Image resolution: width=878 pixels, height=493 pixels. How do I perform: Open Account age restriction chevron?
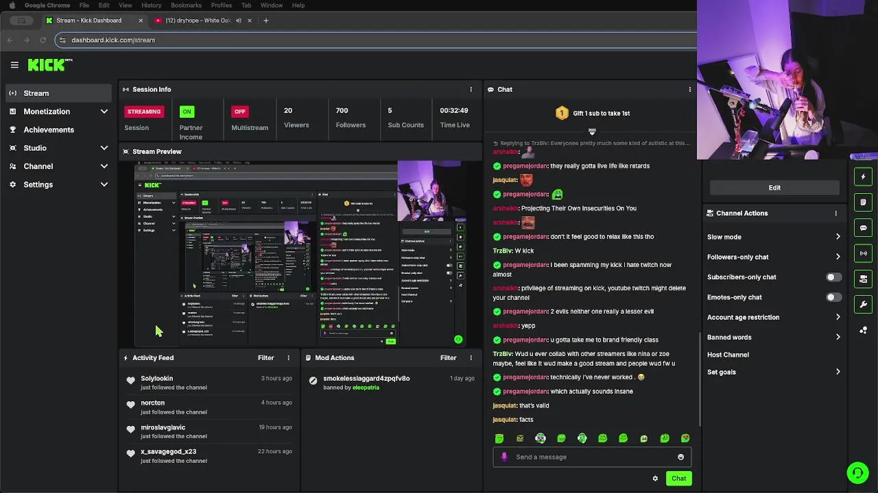coord(838,317)
